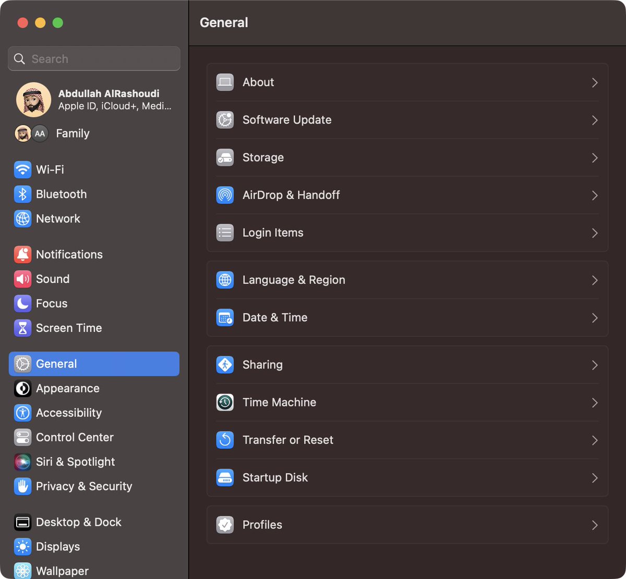
Task: Click the chevron on Login Items row
Action: pyautogui.click(x=595, y=232)
